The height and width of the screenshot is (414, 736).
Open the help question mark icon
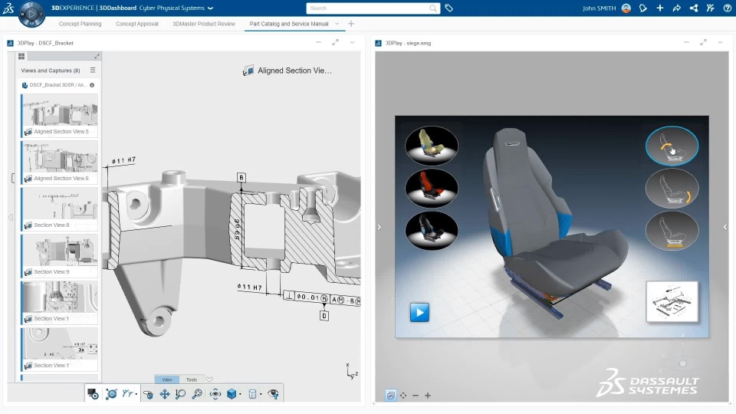pyautogui.click(x=727, y=8)
